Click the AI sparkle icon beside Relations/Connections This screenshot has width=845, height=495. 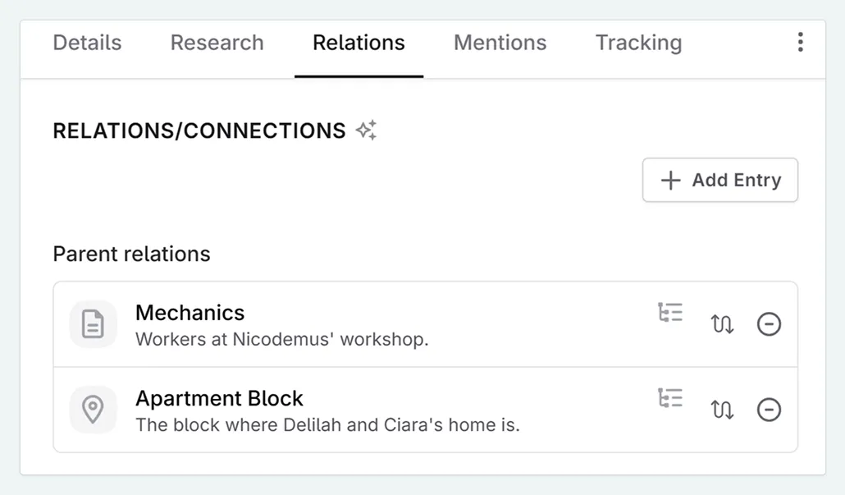pos(366,131)
